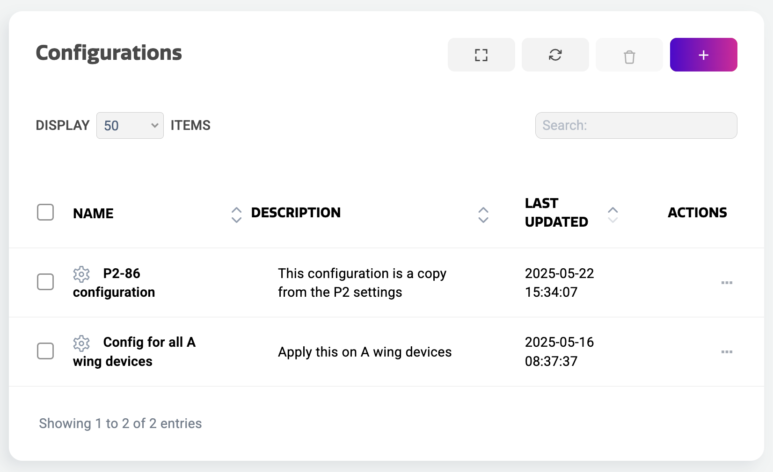Viewport: 773px width, 472px height.
Task: Refresh the configurations list
Action: (555, 55)
